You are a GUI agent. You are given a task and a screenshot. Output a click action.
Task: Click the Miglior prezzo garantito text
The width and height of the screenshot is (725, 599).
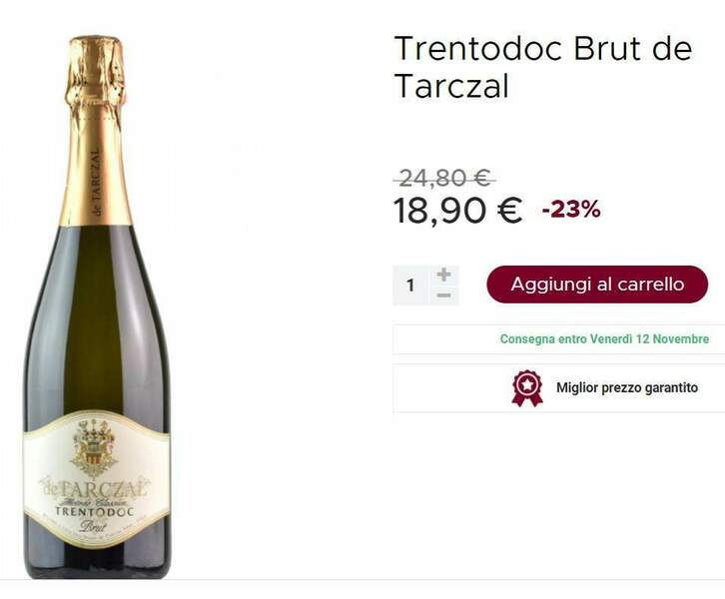click(x=627, y=387)
